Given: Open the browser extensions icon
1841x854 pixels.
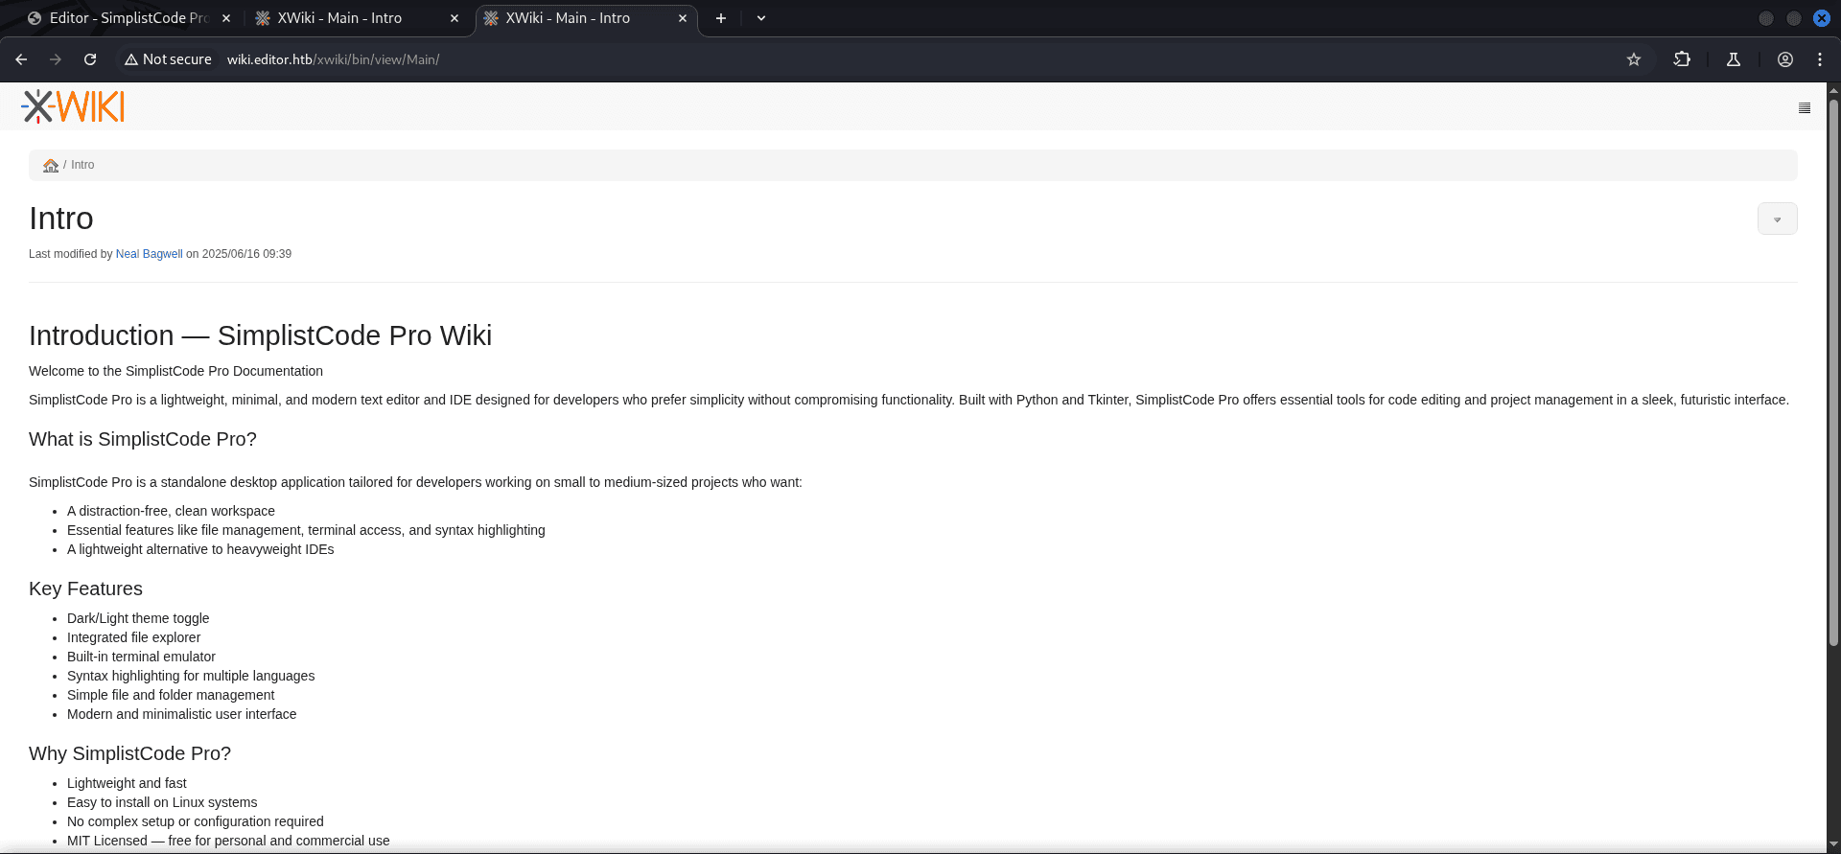Looking at the screenshot, I should [x=1682, y=59].
